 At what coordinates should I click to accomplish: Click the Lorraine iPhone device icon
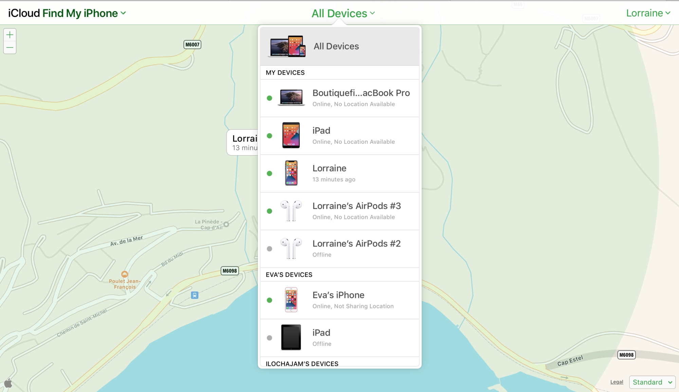coord(291,173)
